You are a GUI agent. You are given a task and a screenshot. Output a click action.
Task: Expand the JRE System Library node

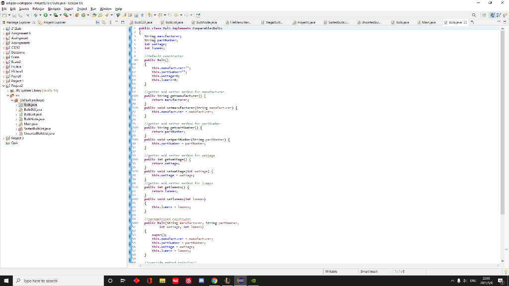(x=7, y=90)
